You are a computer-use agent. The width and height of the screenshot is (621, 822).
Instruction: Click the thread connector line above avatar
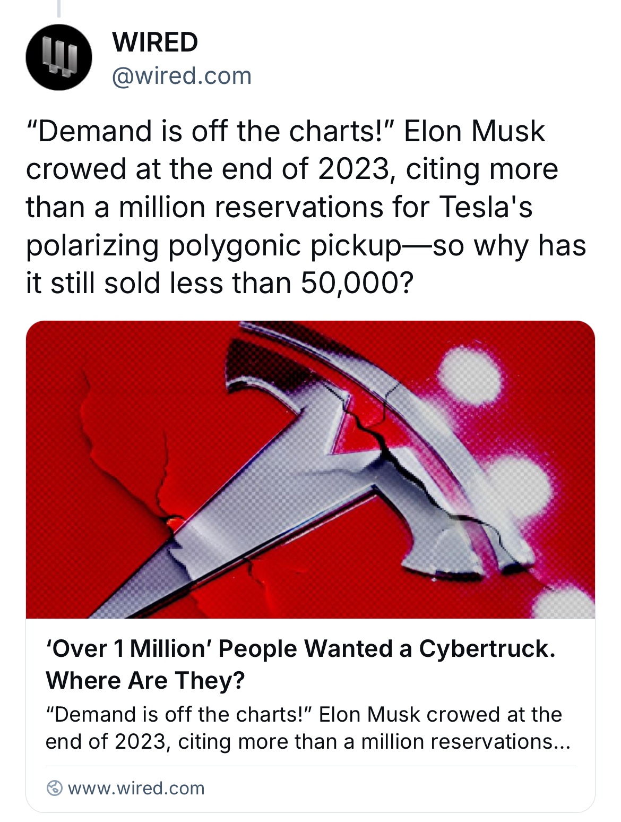tap(59, 8)
